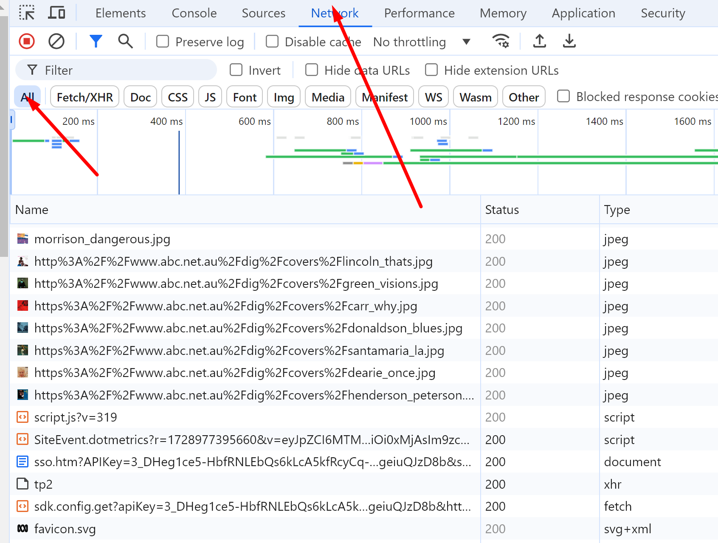718x543 pixels.
Task: Import HAR file with upload icon
Action: pos(539,41)
